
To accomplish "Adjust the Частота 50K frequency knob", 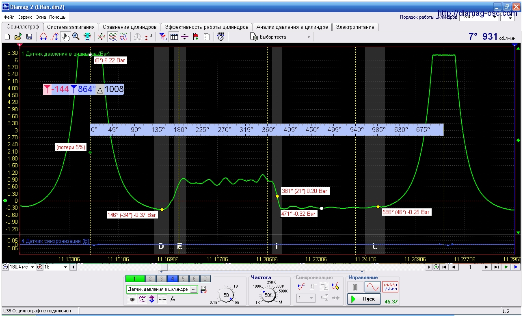I will pos(268,296).
